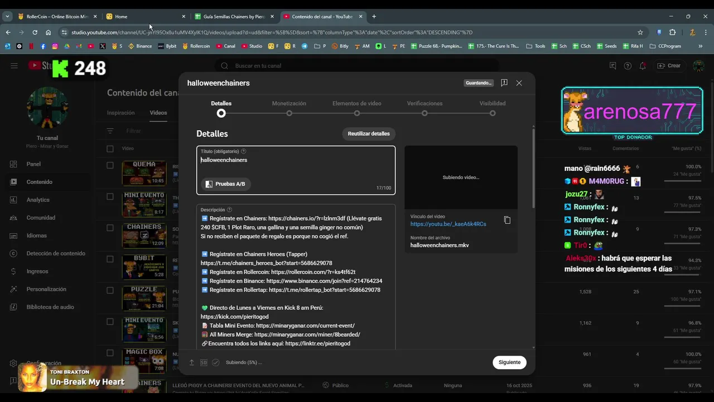Viewport: 714px width, 402px height.
Task: Switch to the Inspiración tab
Action: pyautogui.click(x=120, y=113)
